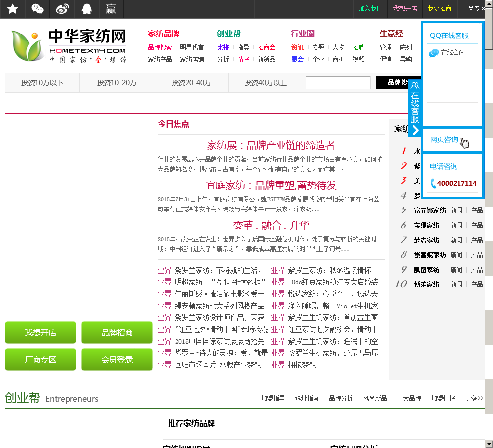
Task: Click the star favorites icon in top bar
Action: (13, 9)
